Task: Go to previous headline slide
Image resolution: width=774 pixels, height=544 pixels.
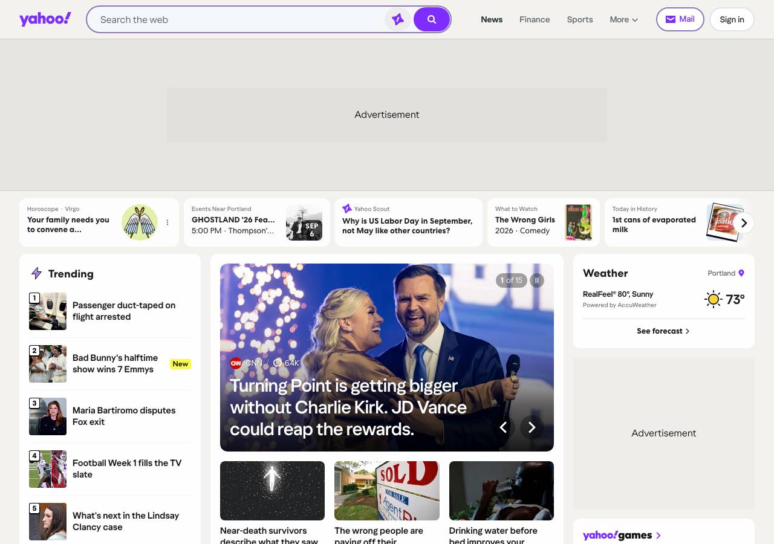Action: pyautogui.click(x=503, y=427)
